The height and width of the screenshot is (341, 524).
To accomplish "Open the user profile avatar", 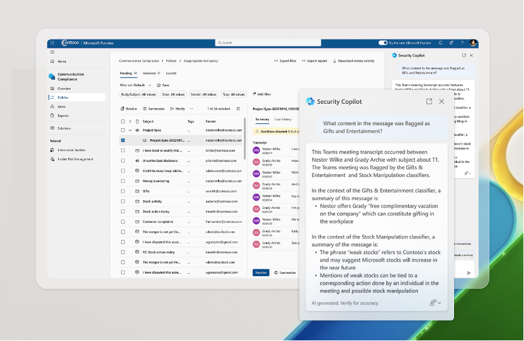I will click(x=473, y=43).
